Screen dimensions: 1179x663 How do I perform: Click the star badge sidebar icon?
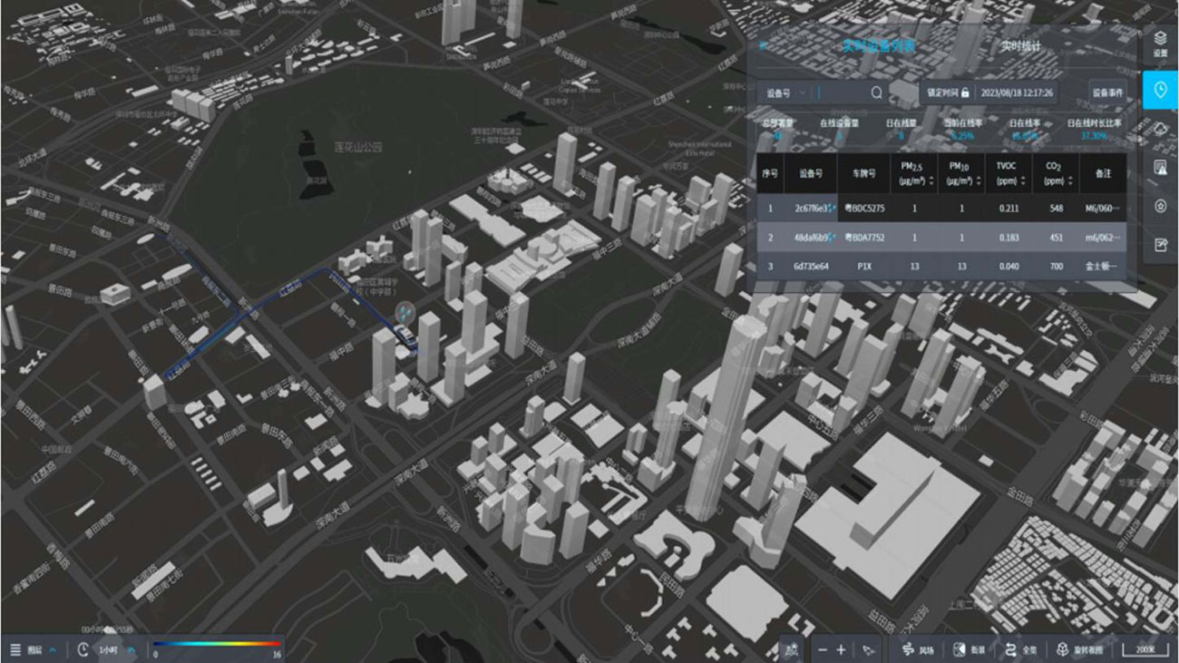tap(1160, 207)
